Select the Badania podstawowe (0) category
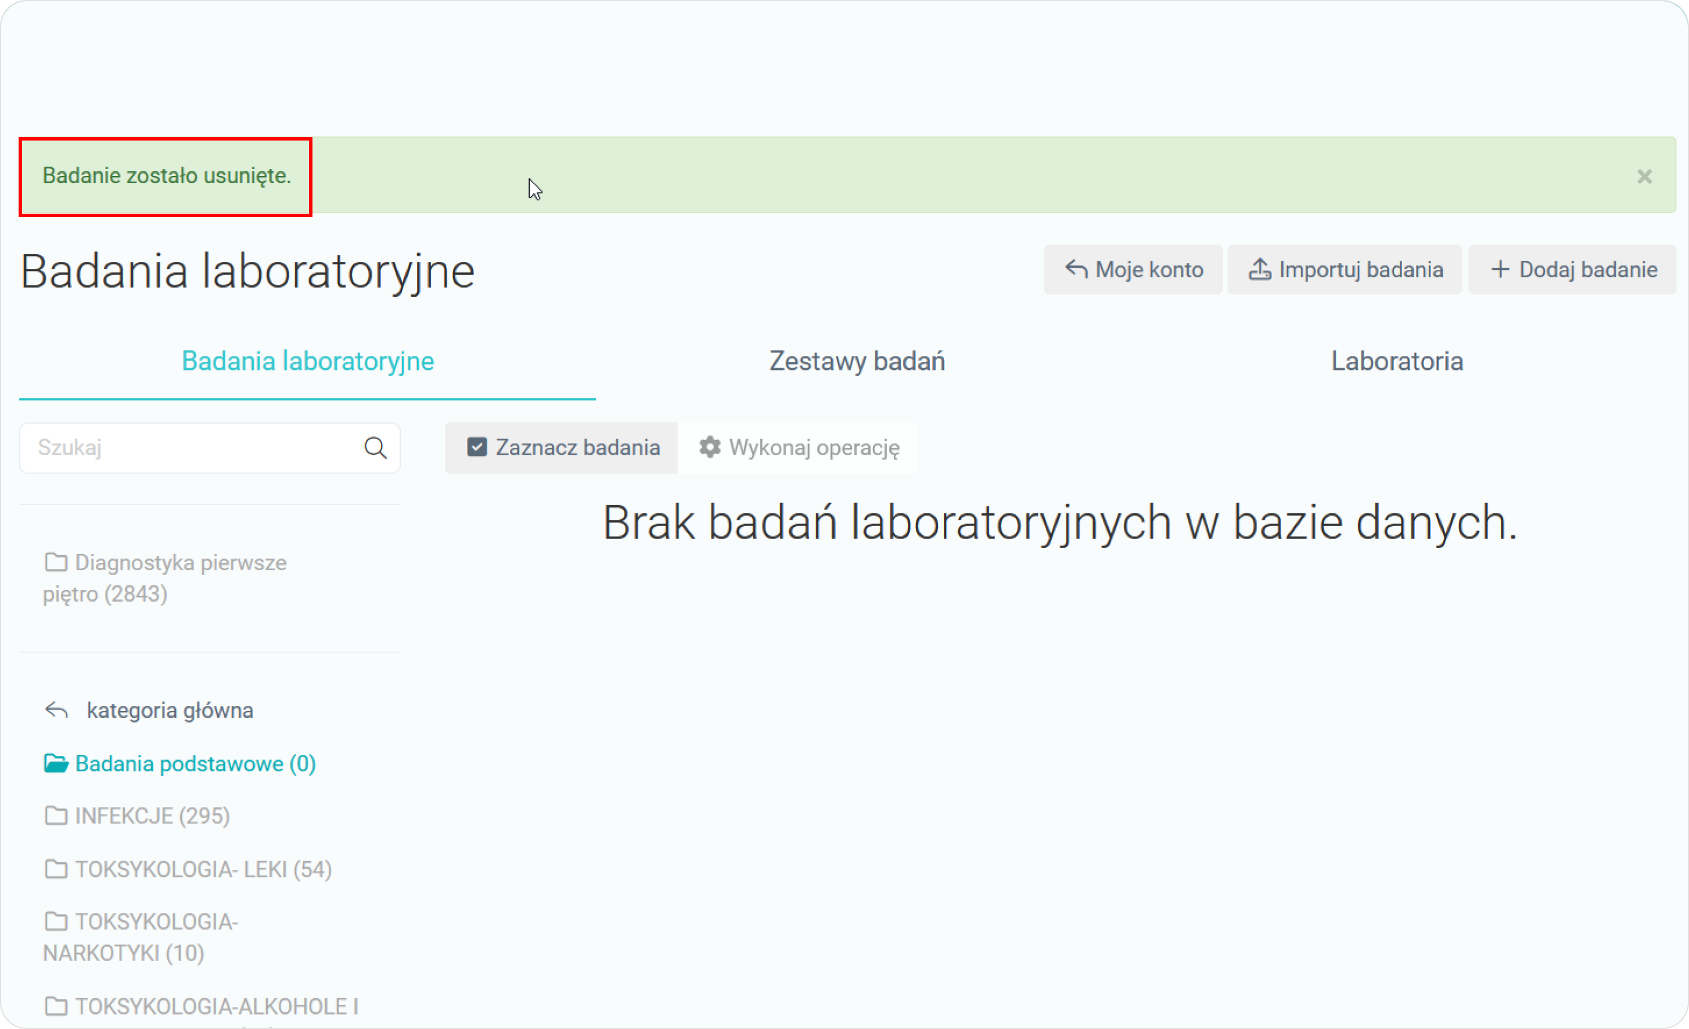This screenshot has width=1689, height=1029. 179,764
